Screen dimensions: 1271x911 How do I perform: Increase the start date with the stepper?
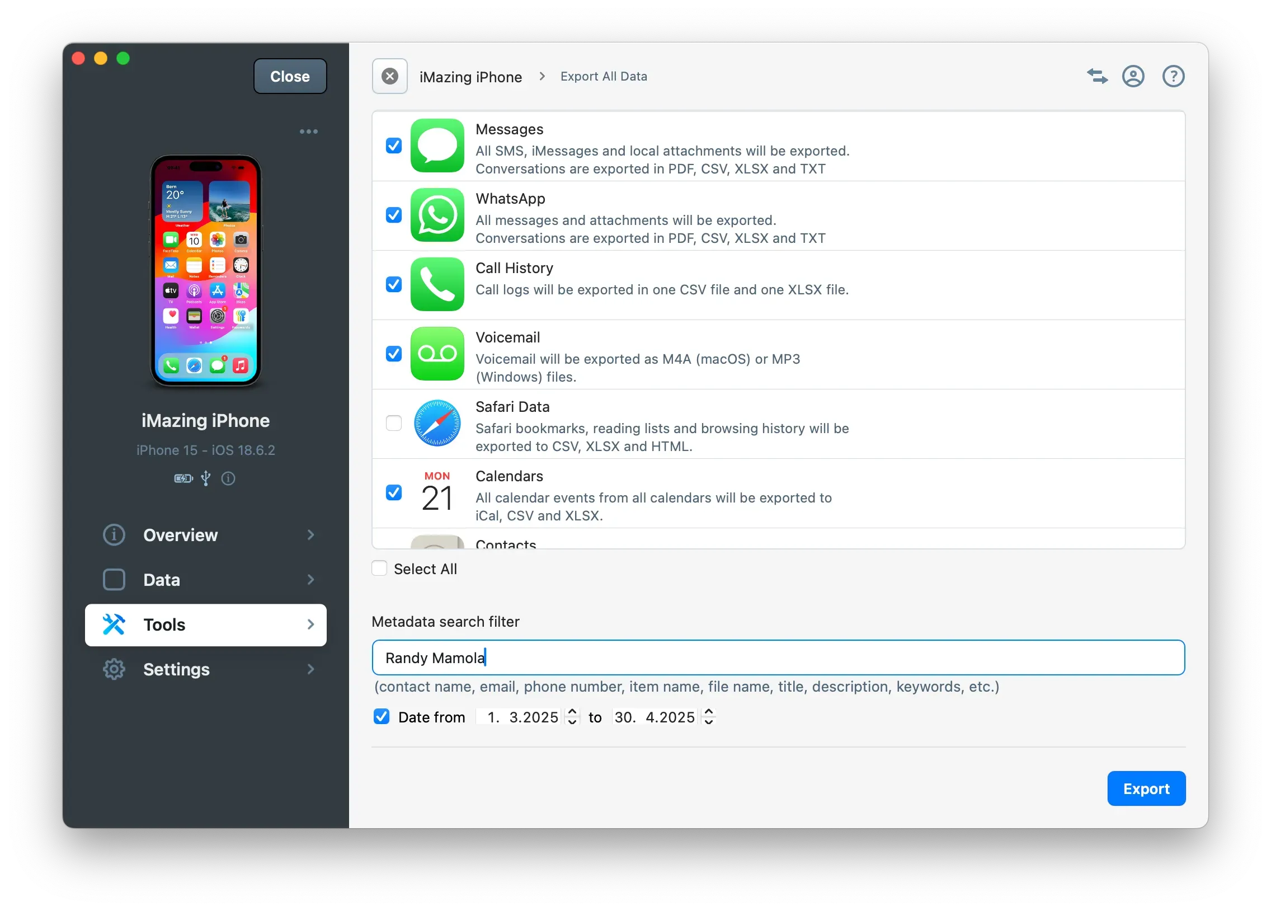click(572, 712)
